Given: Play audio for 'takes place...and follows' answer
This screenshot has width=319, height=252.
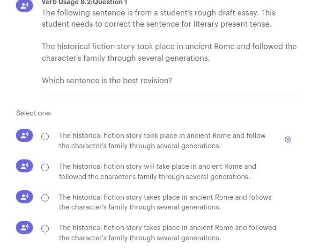Looking at the screenshot, I should pyautogui.click(x=24, y=196).
